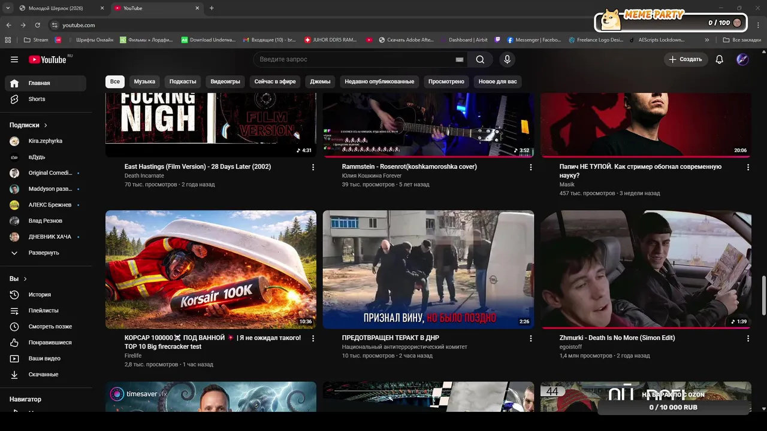Screen dimensions: 767x431
Task: Open options menu for Rammstein Rosenrot video
Action: point(530,168)
